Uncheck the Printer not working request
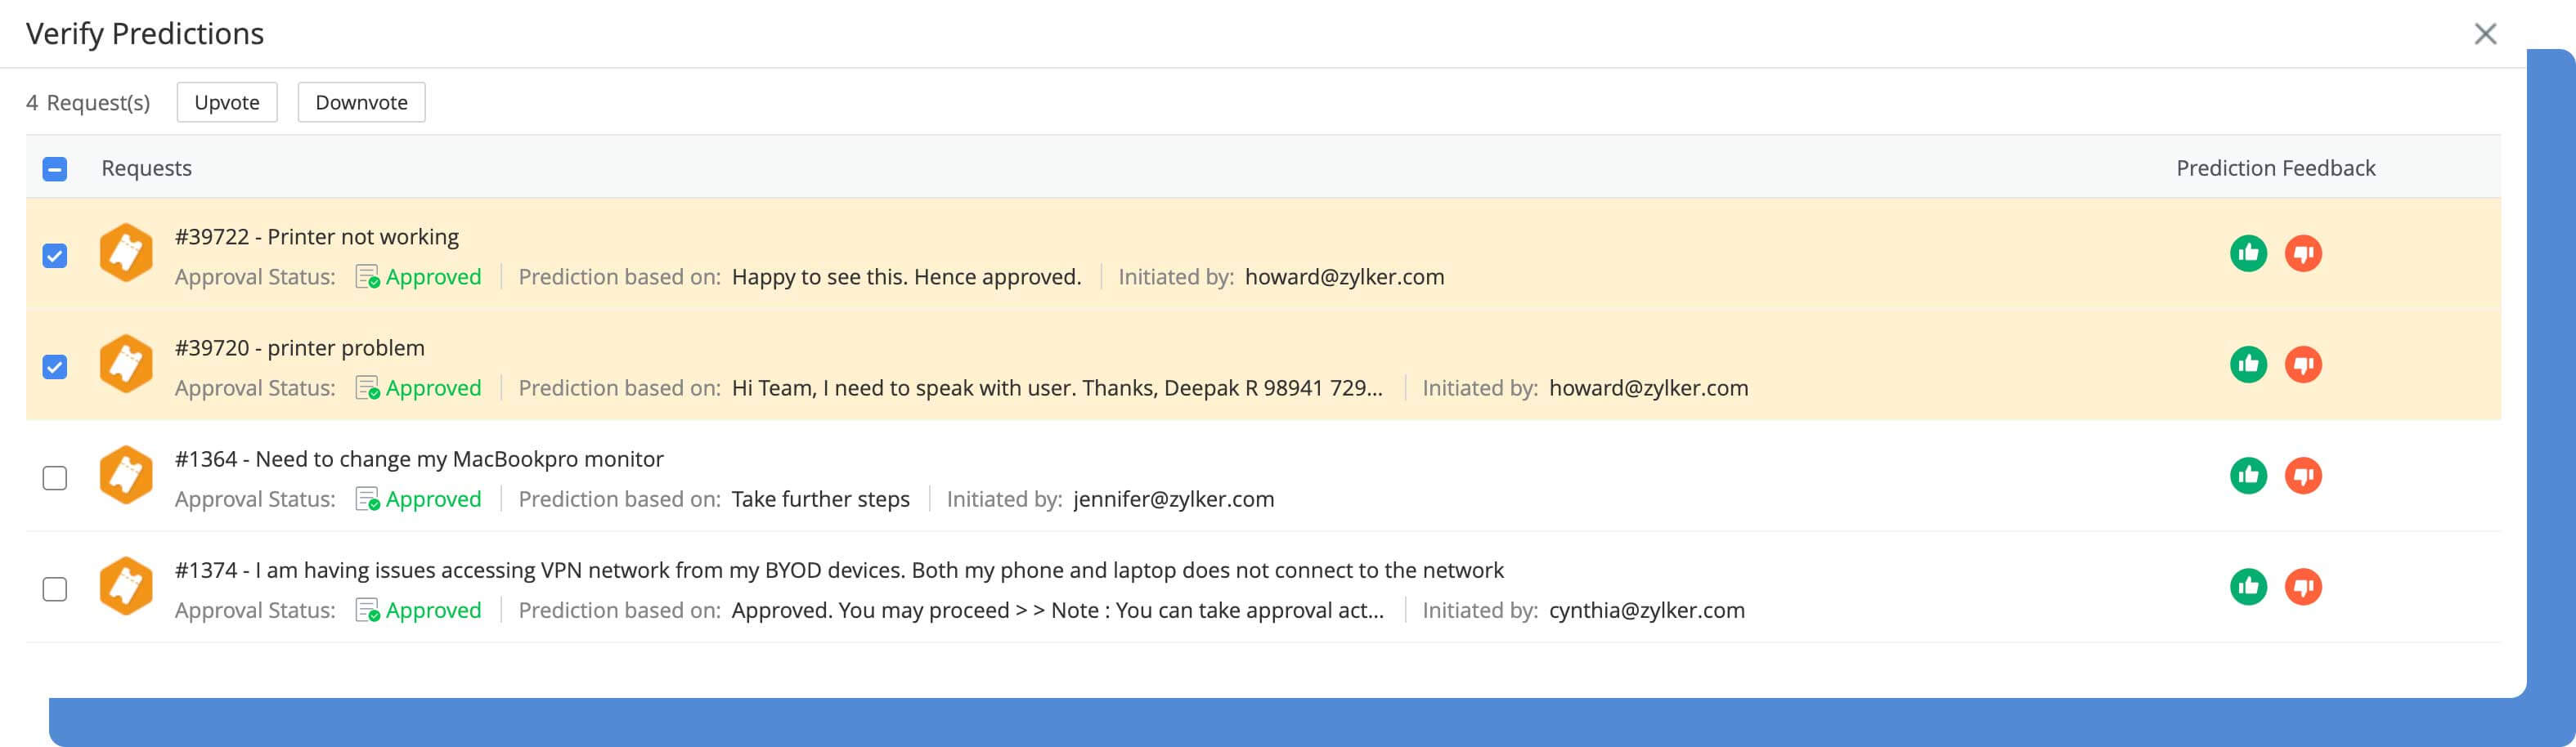 55,256
